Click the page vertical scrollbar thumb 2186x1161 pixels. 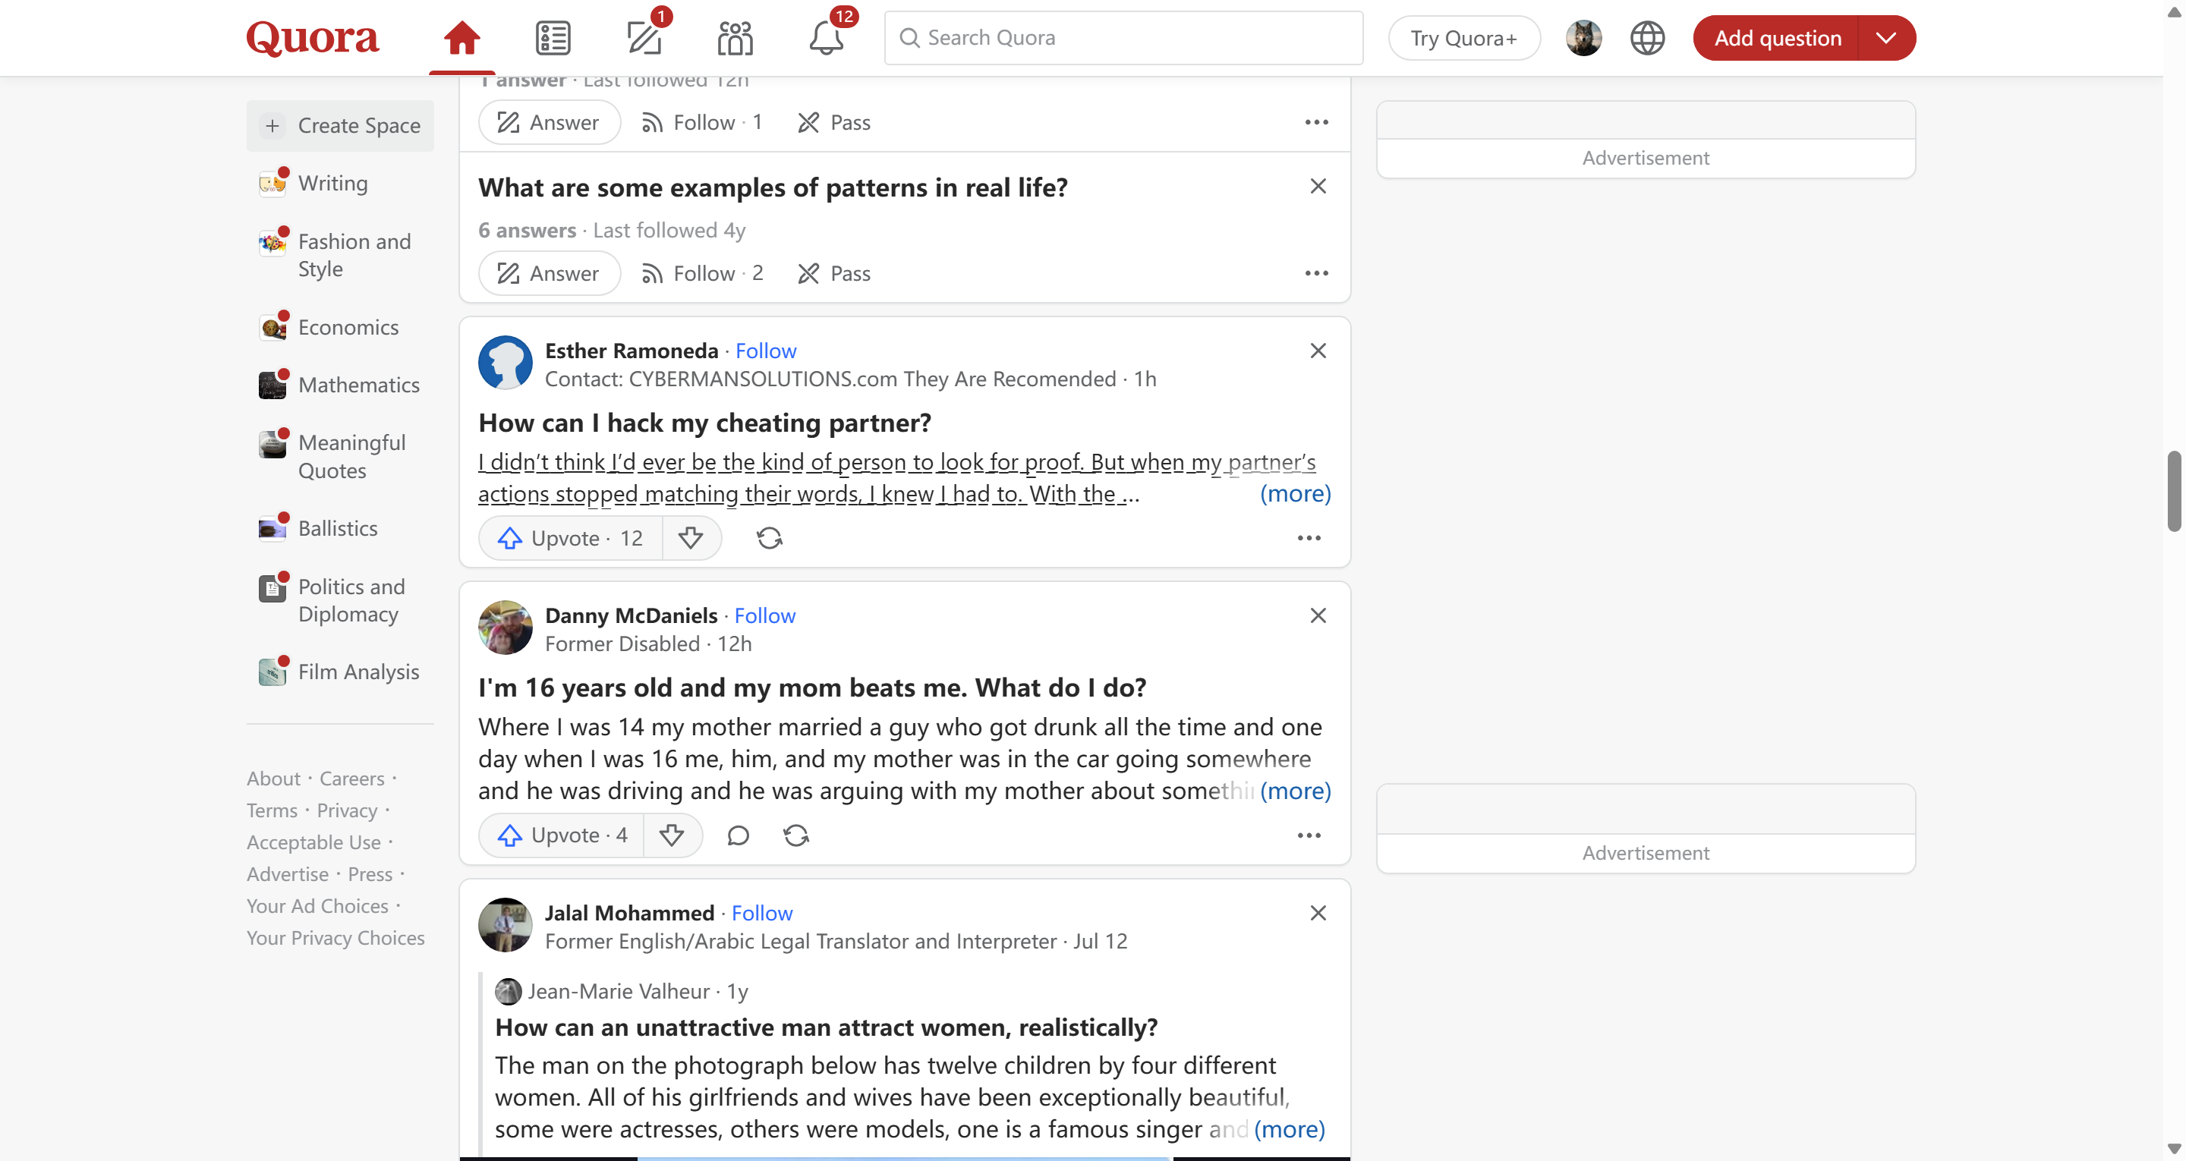coord(2173,492)
